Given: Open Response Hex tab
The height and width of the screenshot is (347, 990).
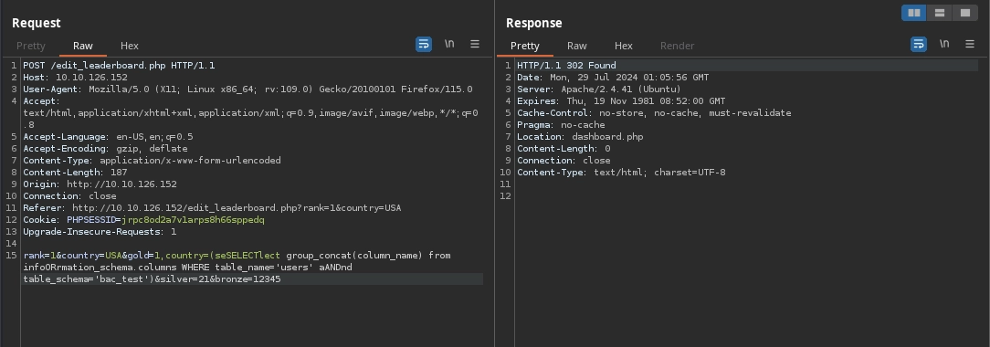Looking at the screenshot, I should click(x=623, y=46).
